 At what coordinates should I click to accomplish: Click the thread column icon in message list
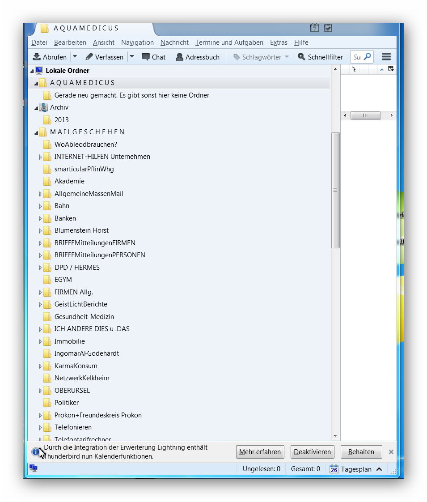coord(354,69)
